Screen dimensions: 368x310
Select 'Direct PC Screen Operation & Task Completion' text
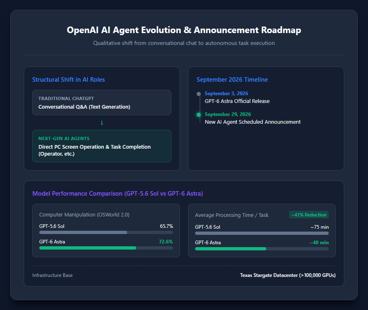[x=94, y=147]
